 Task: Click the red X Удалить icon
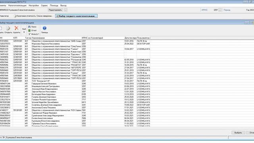[x=16, y=28]
